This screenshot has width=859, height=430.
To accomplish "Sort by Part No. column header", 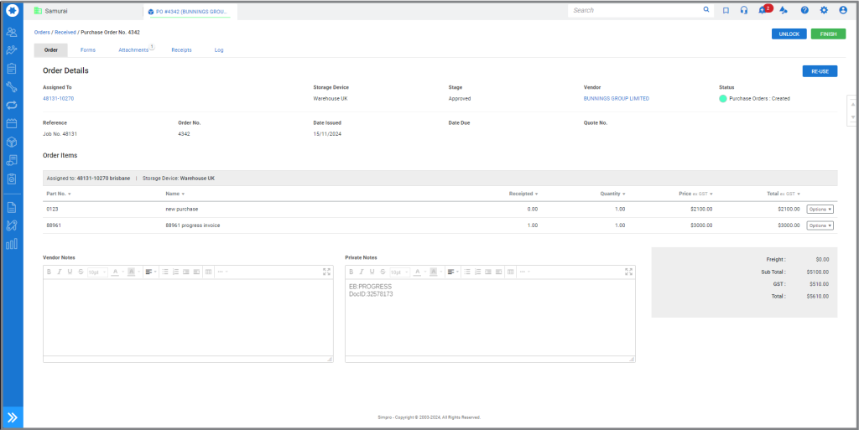I will pos(60,194).
